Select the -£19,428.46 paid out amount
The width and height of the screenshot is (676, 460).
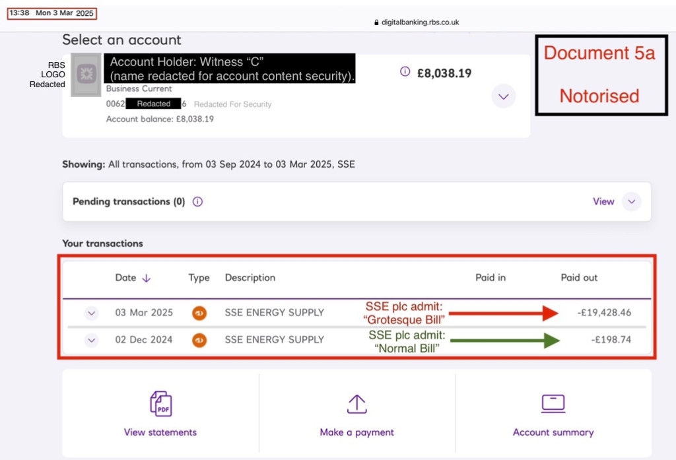(604, 313)
